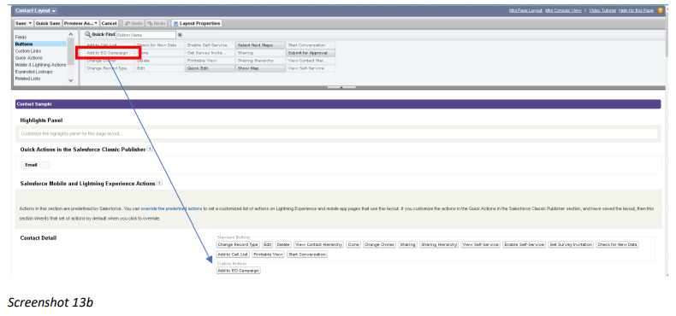Click the override the predefined actions link
This screenshot has width=676, height=316.
[171, 208]
